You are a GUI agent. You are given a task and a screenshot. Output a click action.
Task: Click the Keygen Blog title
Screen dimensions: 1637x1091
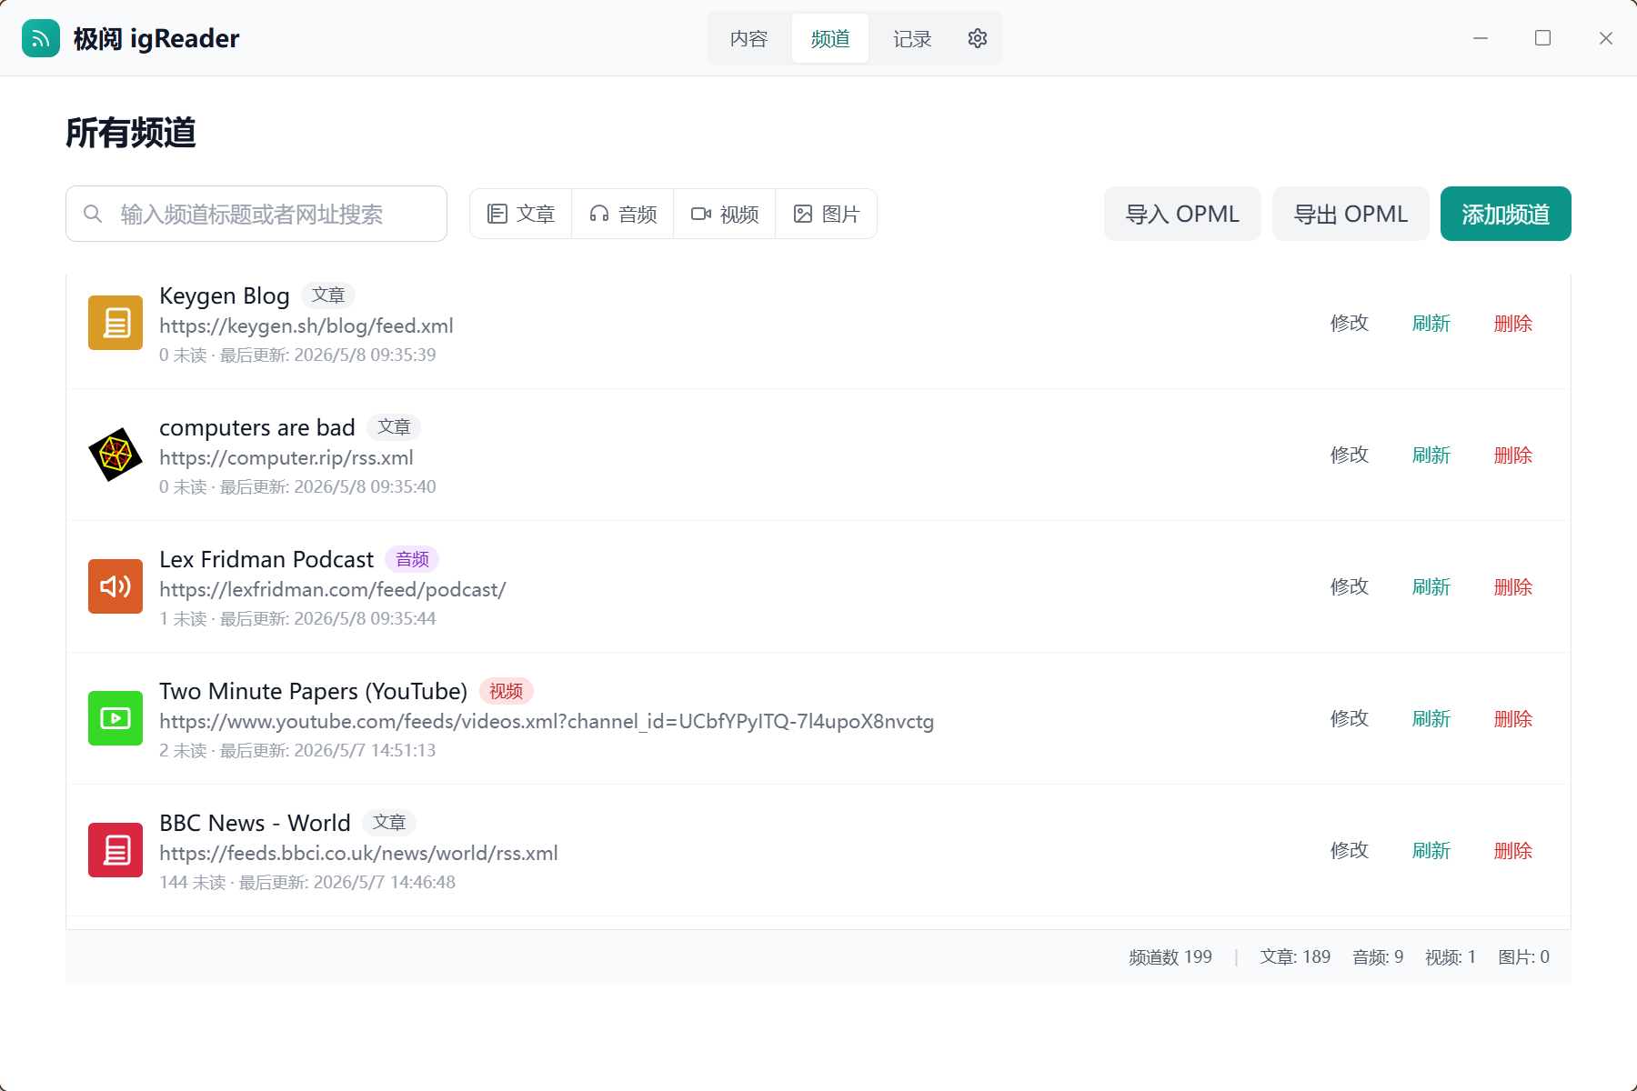click(225, 296)
